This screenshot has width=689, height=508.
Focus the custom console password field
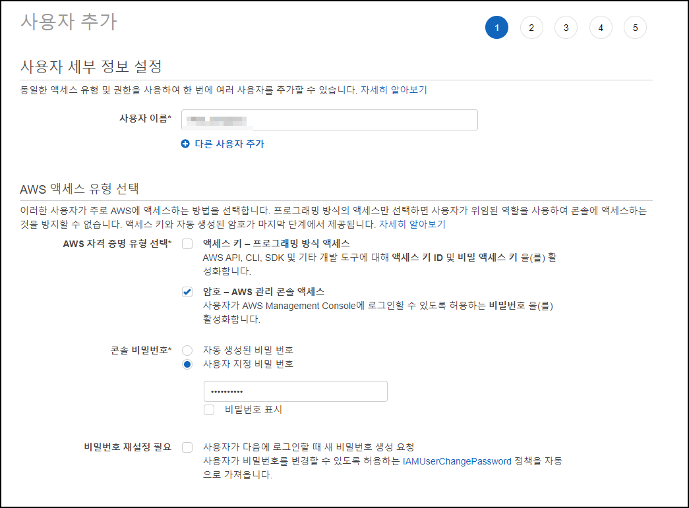tap(296, 391)
